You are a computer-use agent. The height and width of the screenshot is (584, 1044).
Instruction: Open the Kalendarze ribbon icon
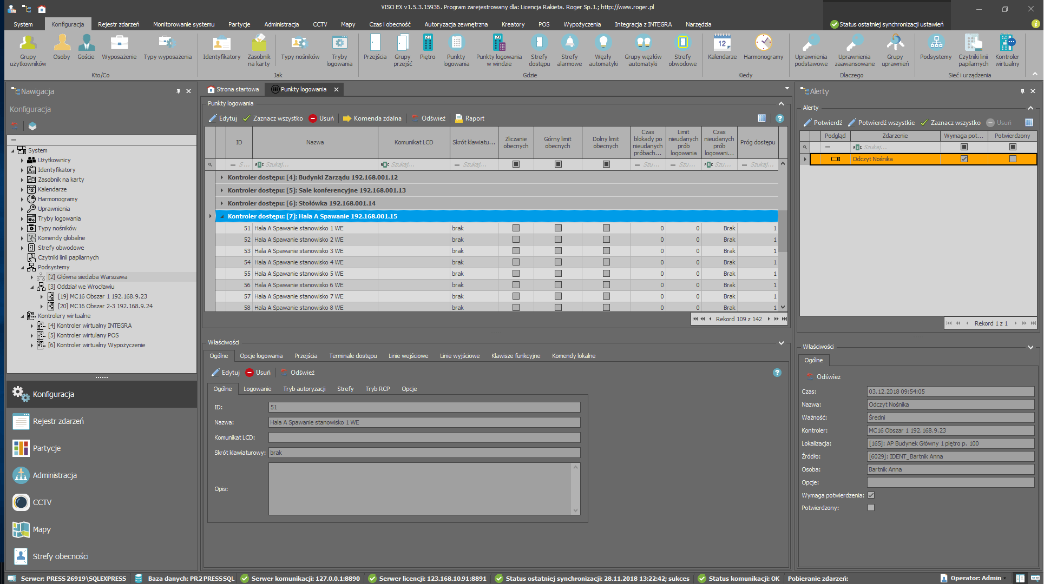click(722, 43)
